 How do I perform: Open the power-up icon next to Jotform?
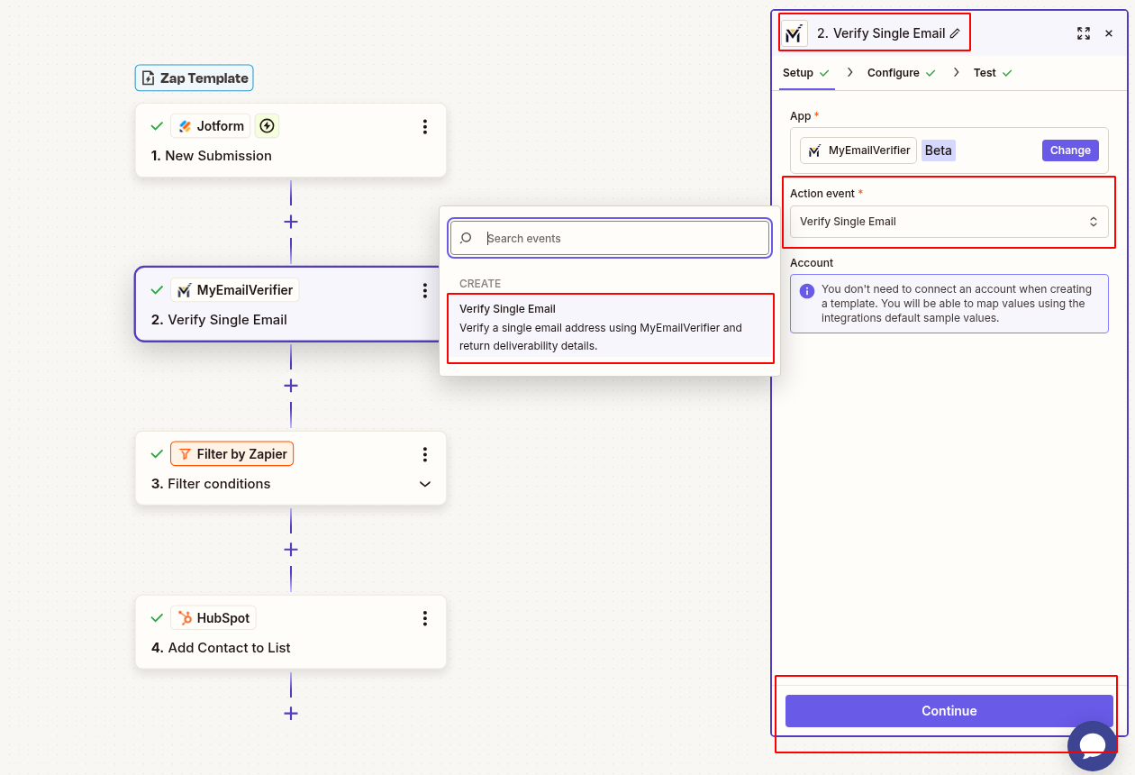(267, 125)
